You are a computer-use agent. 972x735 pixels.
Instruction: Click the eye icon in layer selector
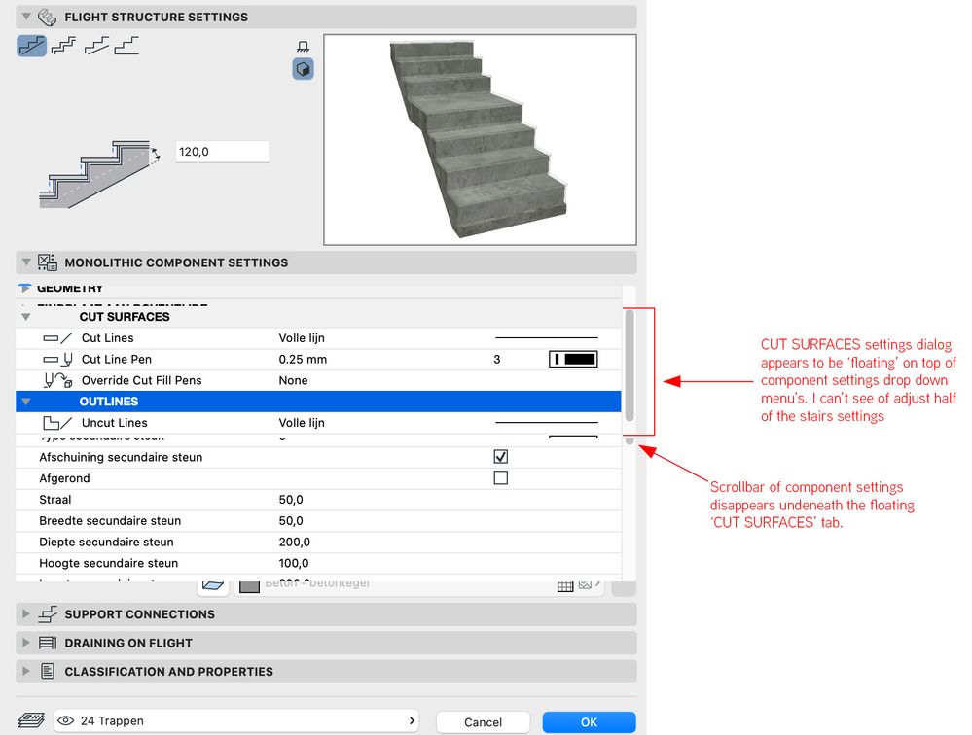pyautogui.click(x=66, y=720)
